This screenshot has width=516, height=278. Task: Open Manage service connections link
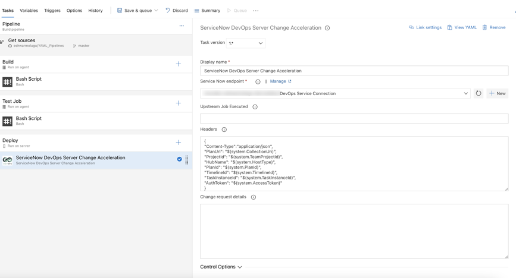click(x=280, y=81)
